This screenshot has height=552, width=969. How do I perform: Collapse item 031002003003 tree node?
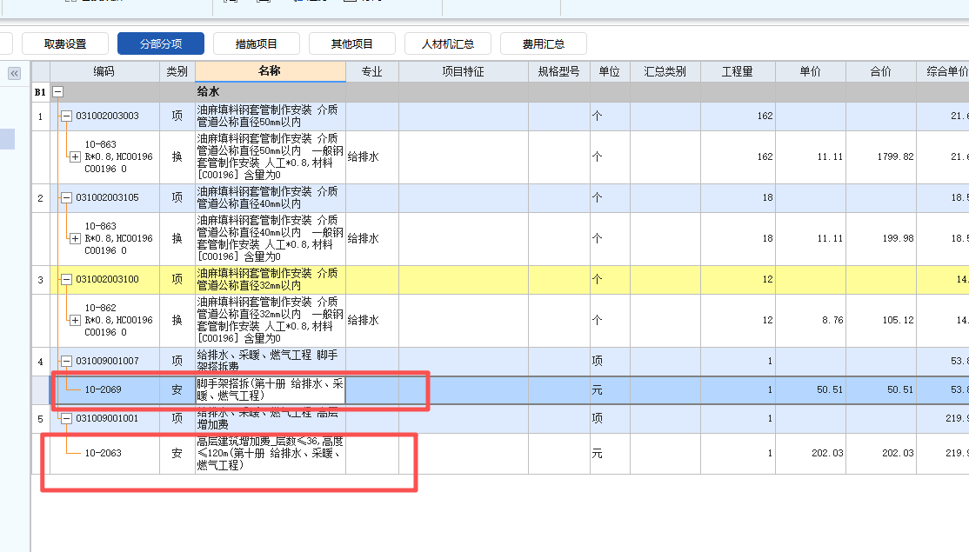point(66,116)
